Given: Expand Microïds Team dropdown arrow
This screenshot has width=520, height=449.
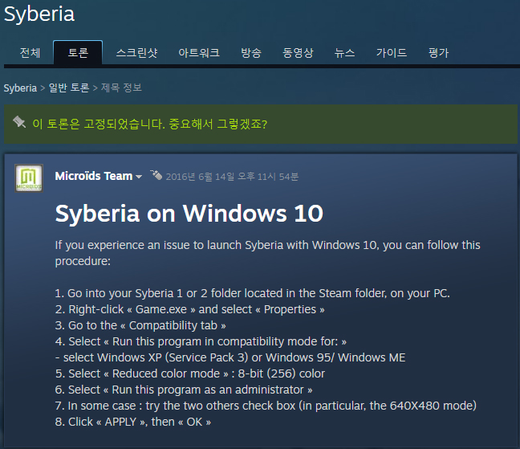Looking at the screenshot, I should click(139, 177).
